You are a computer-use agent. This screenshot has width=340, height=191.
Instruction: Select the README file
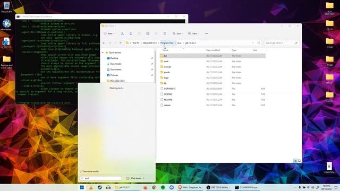[x=212, y=100]
